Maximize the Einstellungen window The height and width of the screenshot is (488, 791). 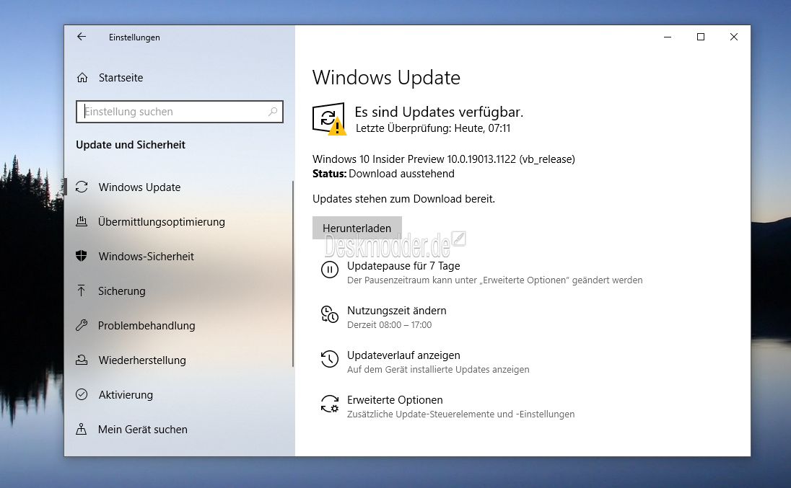click(x=701, y=37)
